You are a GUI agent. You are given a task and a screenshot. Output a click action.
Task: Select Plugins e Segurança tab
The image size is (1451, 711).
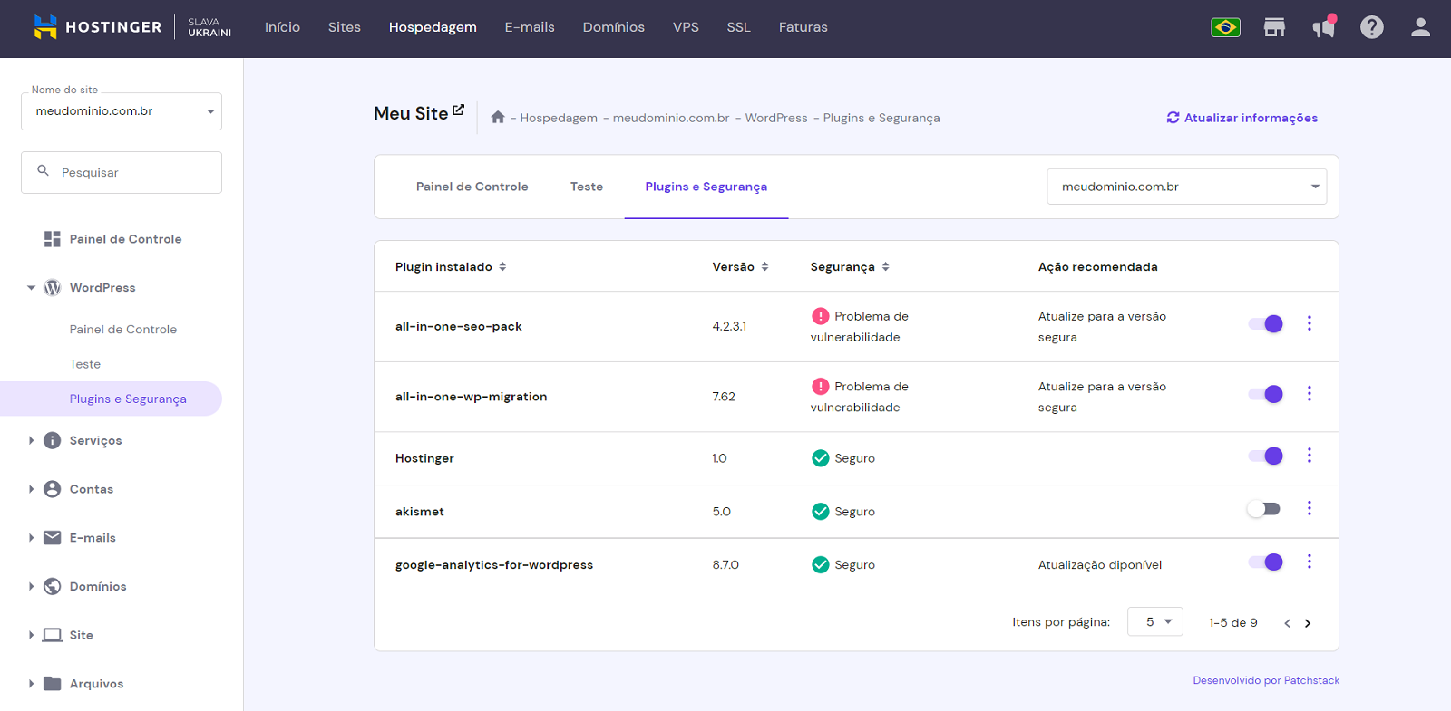click(x=706, y=187)
